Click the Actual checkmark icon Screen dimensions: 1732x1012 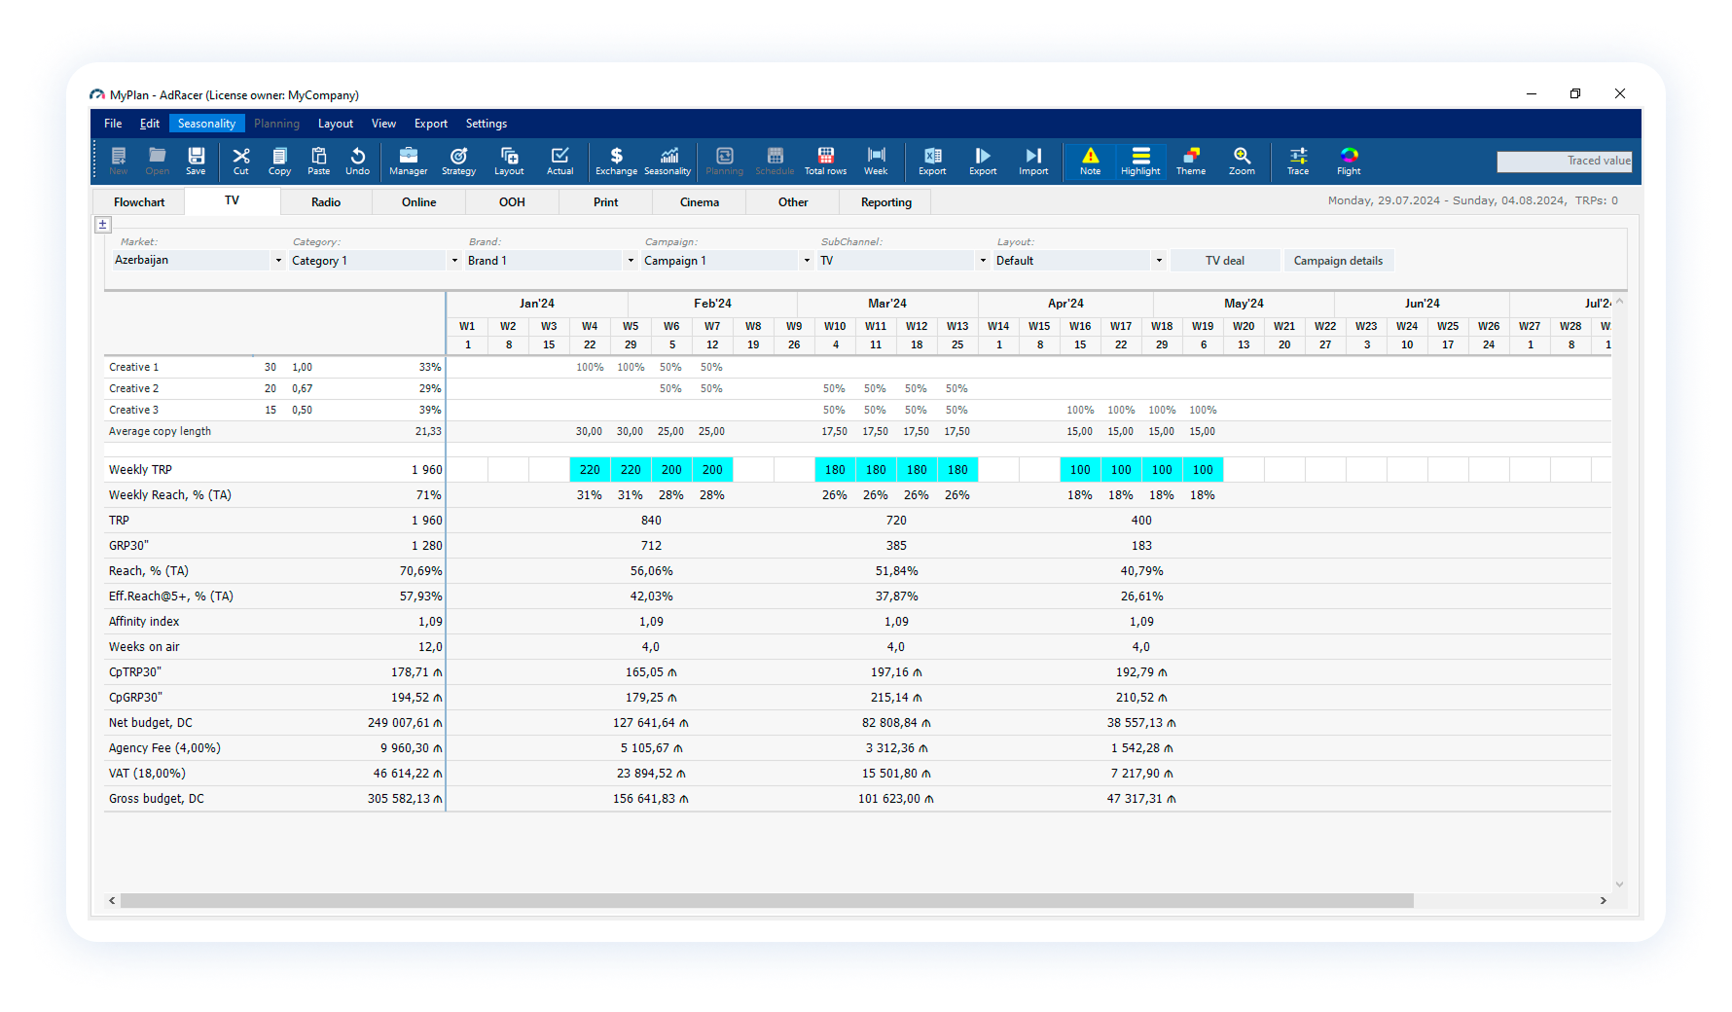click(559, 161)
